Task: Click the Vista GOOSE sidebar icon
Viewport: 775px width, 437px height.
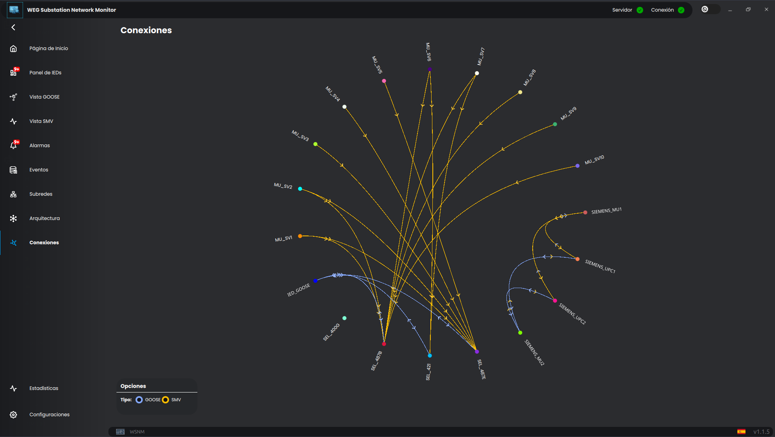Action: pos(13,97)
